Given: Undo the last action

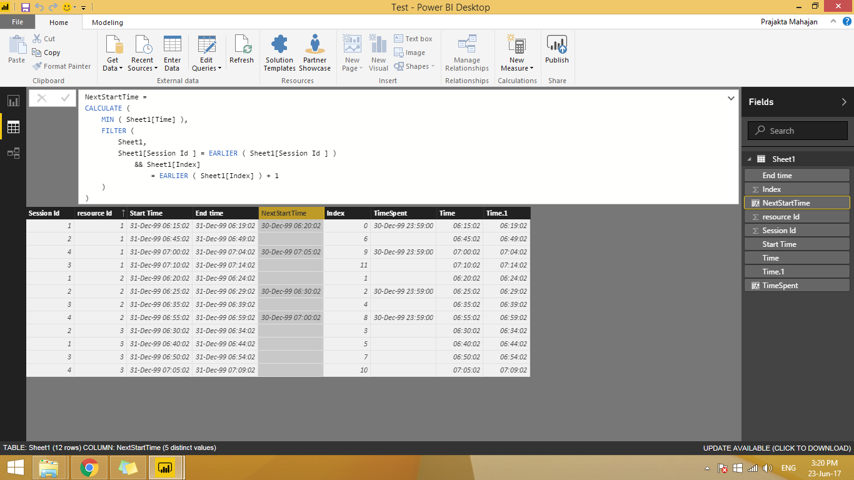Looking at the screenshot, I should click(39, 7).
